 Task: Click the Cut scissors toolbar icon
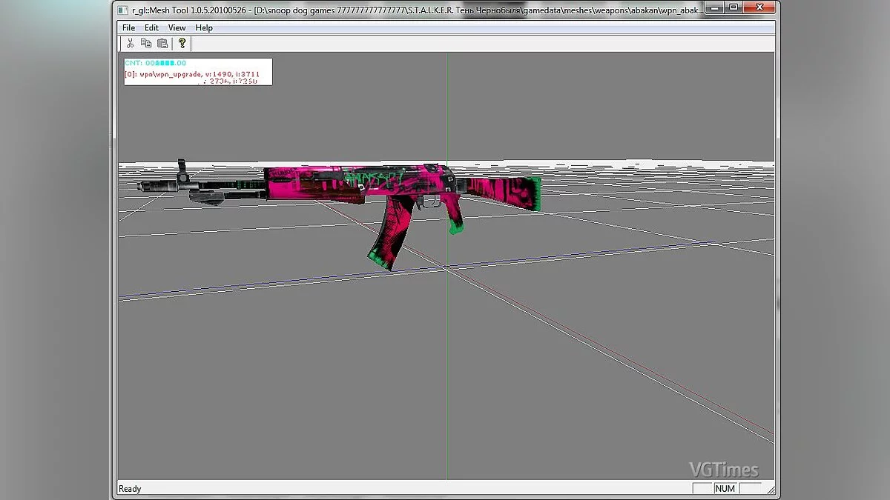(130, 44)
